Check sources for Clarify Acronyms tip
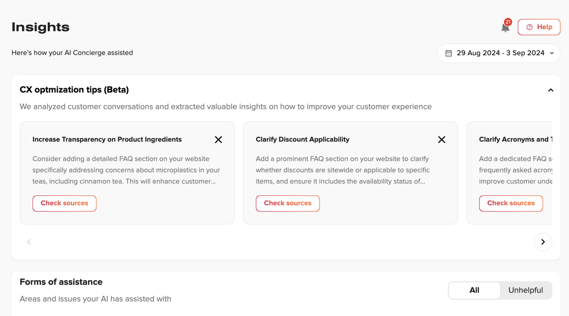The height and width of the screenshot is (316, 569). [511, 203]
